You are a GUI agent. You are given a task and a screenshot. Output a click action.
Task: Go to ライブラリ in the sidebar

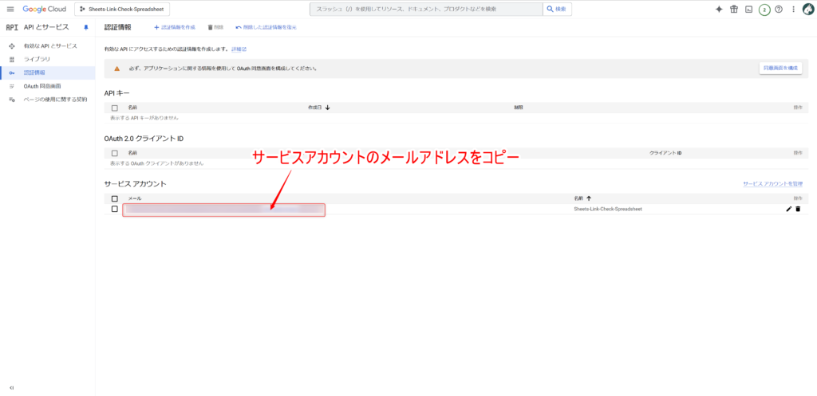(37, 59)
